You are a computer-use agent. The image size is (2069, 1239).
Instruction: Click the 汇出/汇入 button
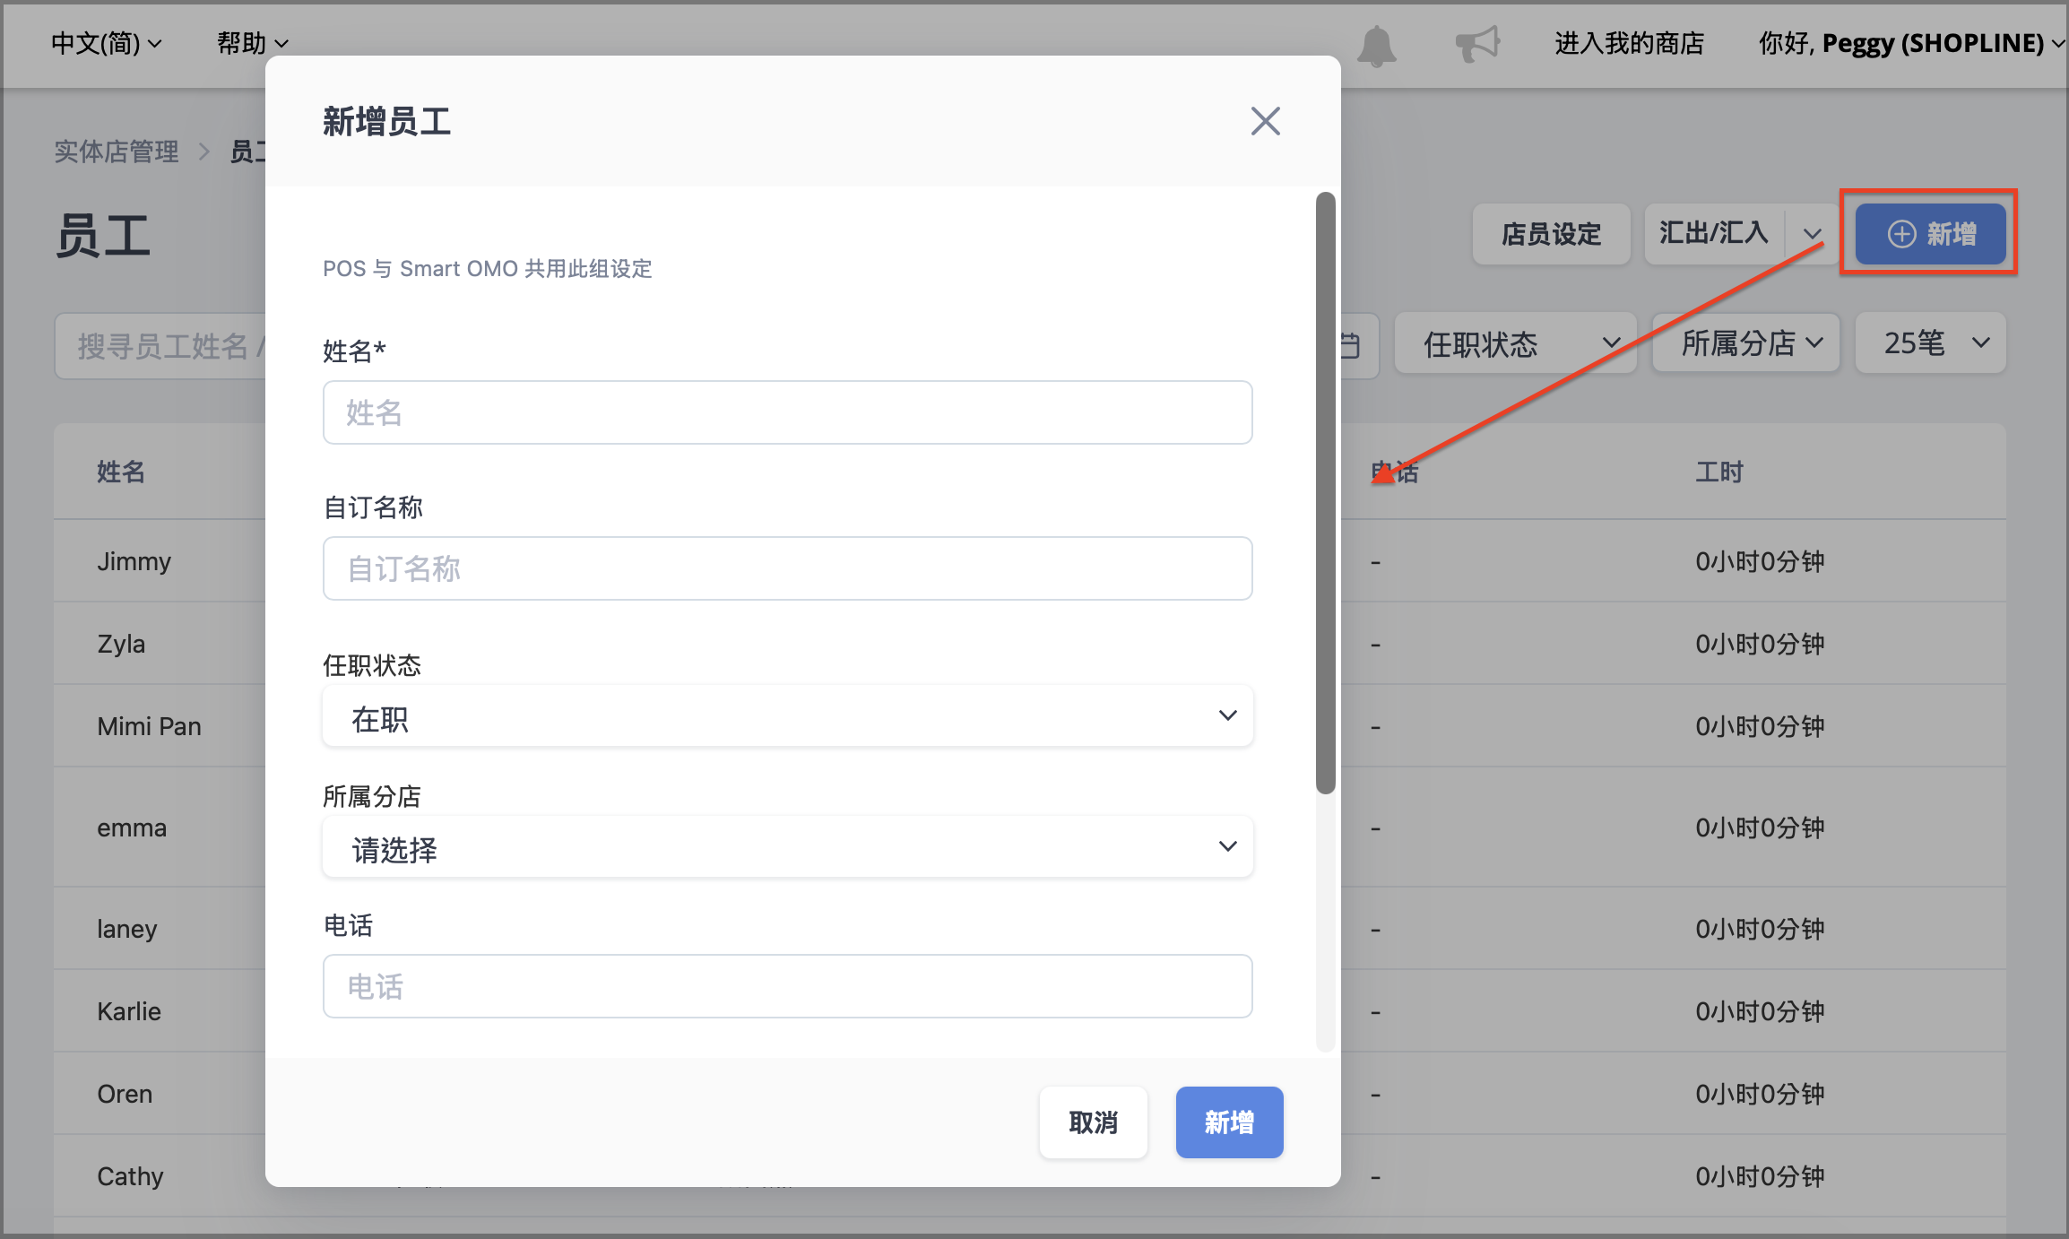tap(1713, 234)
